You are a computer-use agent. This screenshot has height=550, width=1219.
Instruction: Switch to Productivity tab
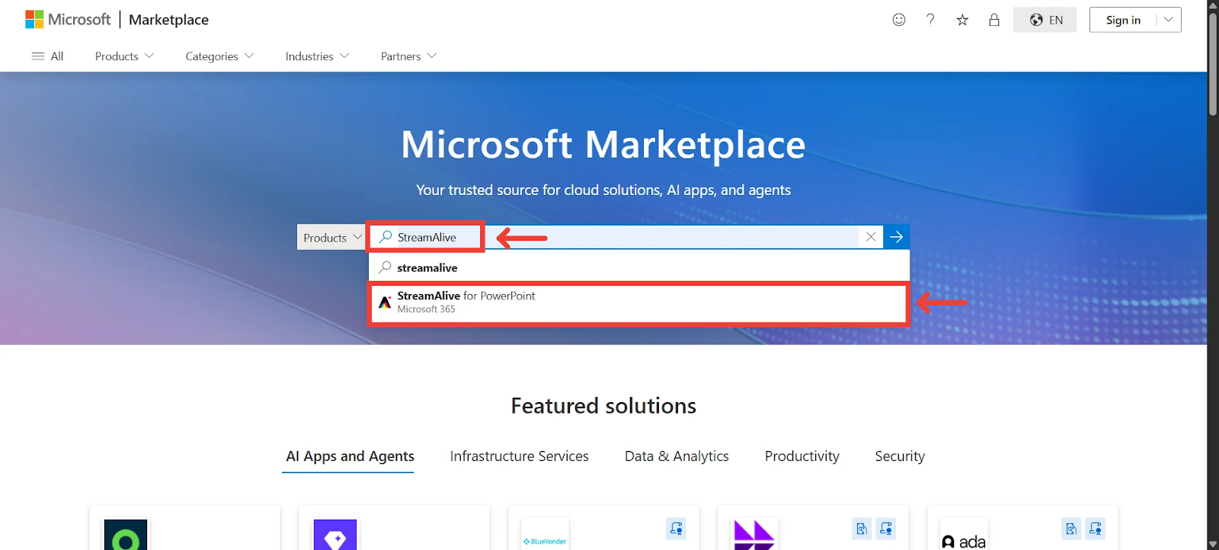pyautogui.click(x=802, y=456)
